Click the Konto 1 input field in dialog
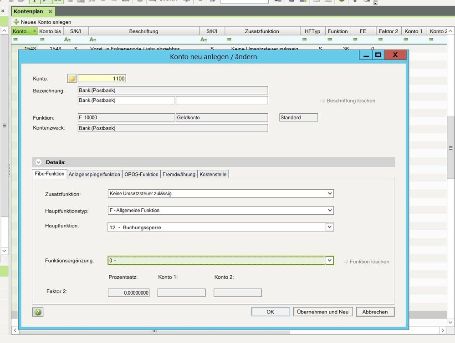The height and width of the screenshot is (343, 455). (181, 293)
